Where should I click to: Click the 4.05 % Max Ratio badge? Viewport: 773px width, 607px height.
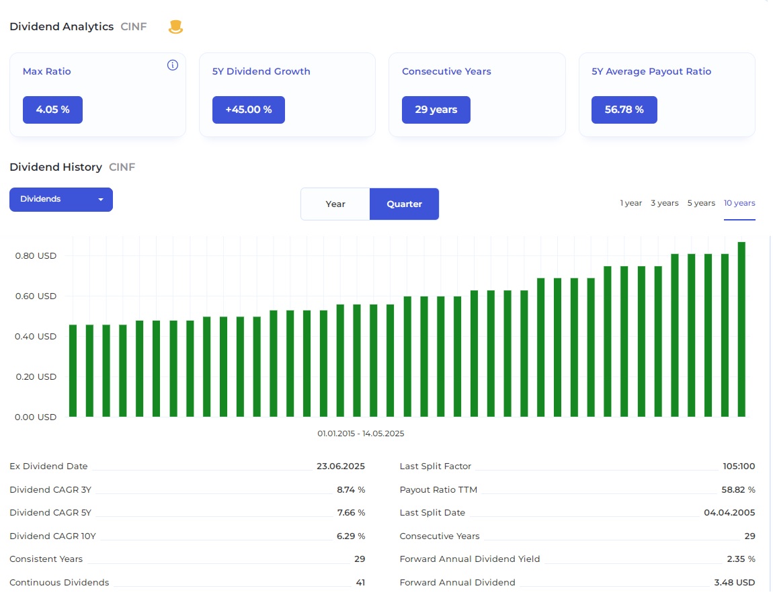(52, 110)
